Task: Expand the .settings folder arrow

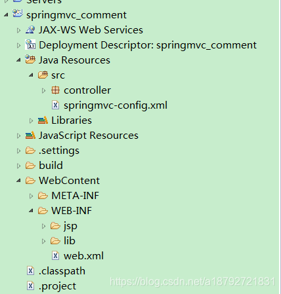Action: click(18, 151)
